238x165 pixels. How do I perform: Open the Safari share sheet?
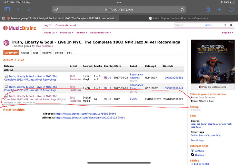coord(208,9)
